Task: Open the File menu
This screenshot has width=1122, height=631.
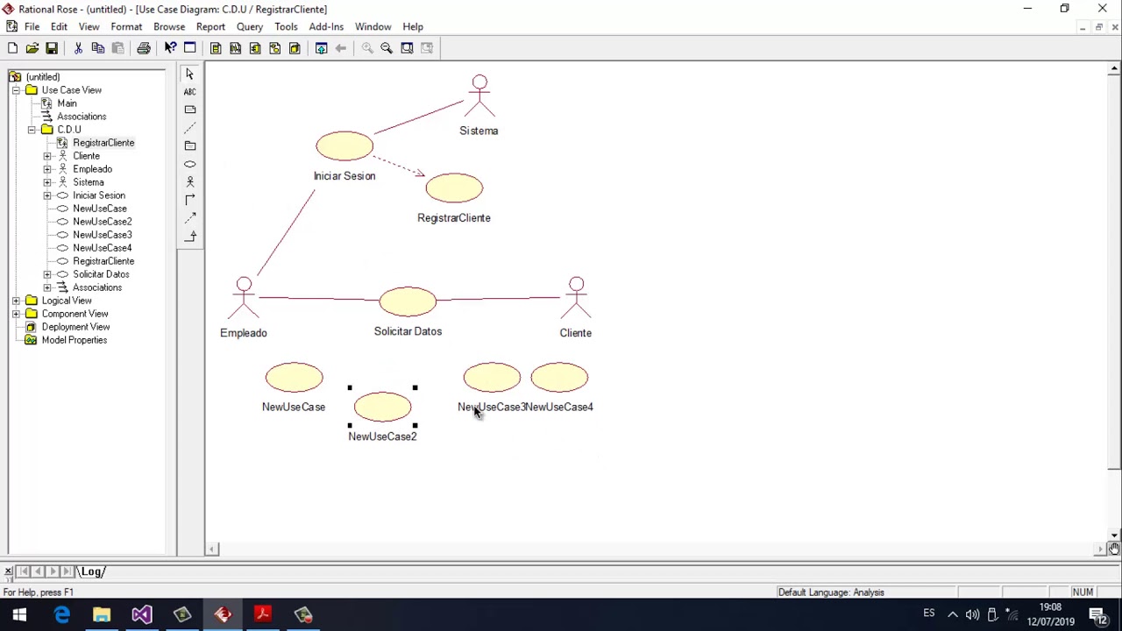Action: tap(32, 26)
